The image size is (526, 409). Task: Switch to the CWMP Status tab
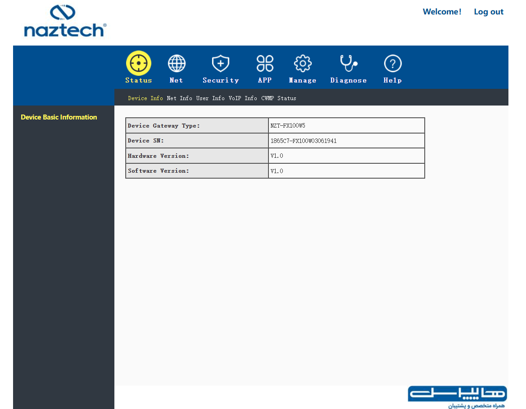279,98
